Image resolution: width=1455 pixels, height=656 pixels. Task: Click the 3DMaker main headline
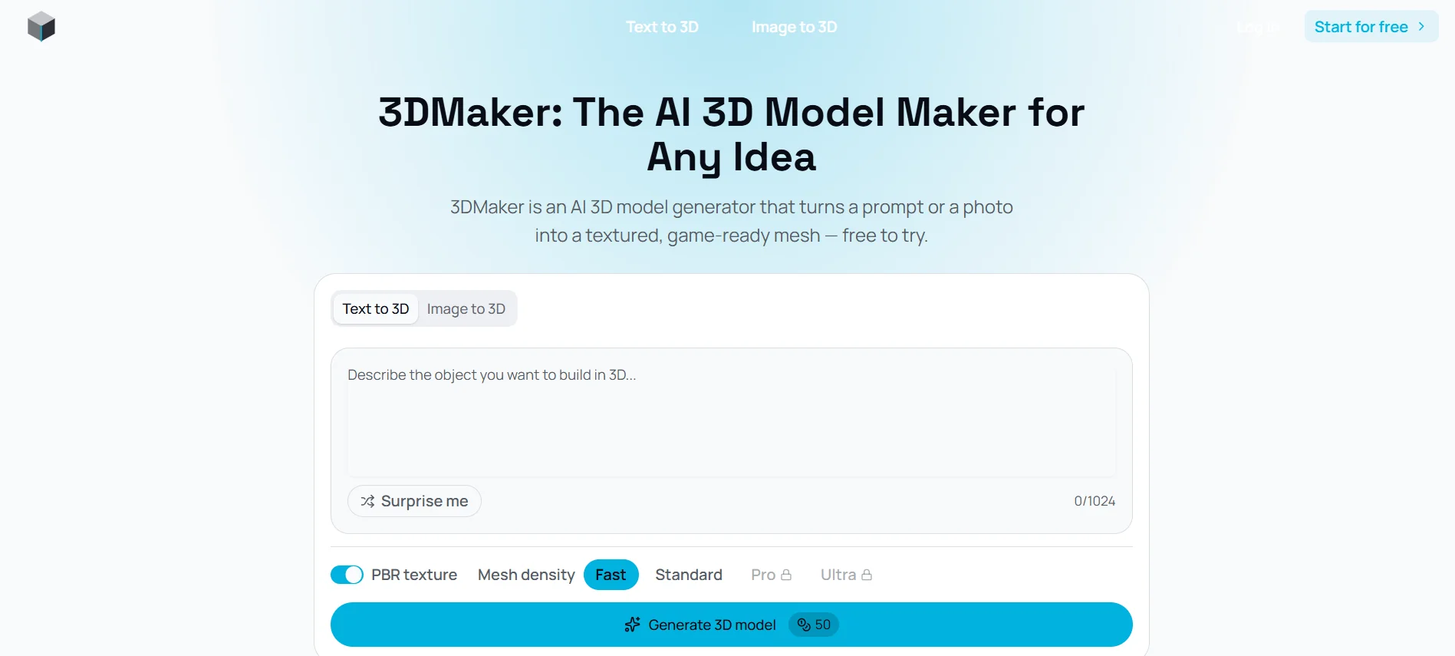tap(732, 134)
